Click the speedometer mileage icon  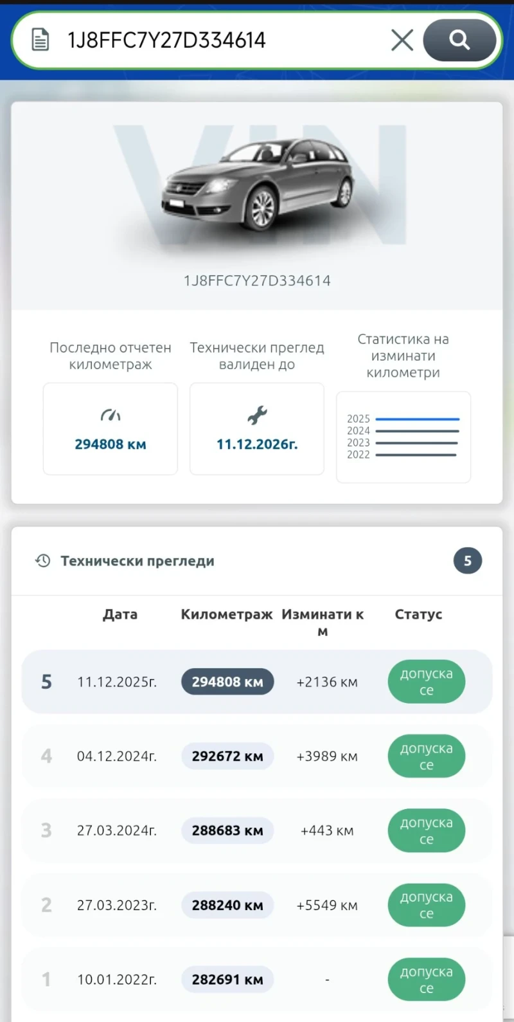tap(111, 415)
